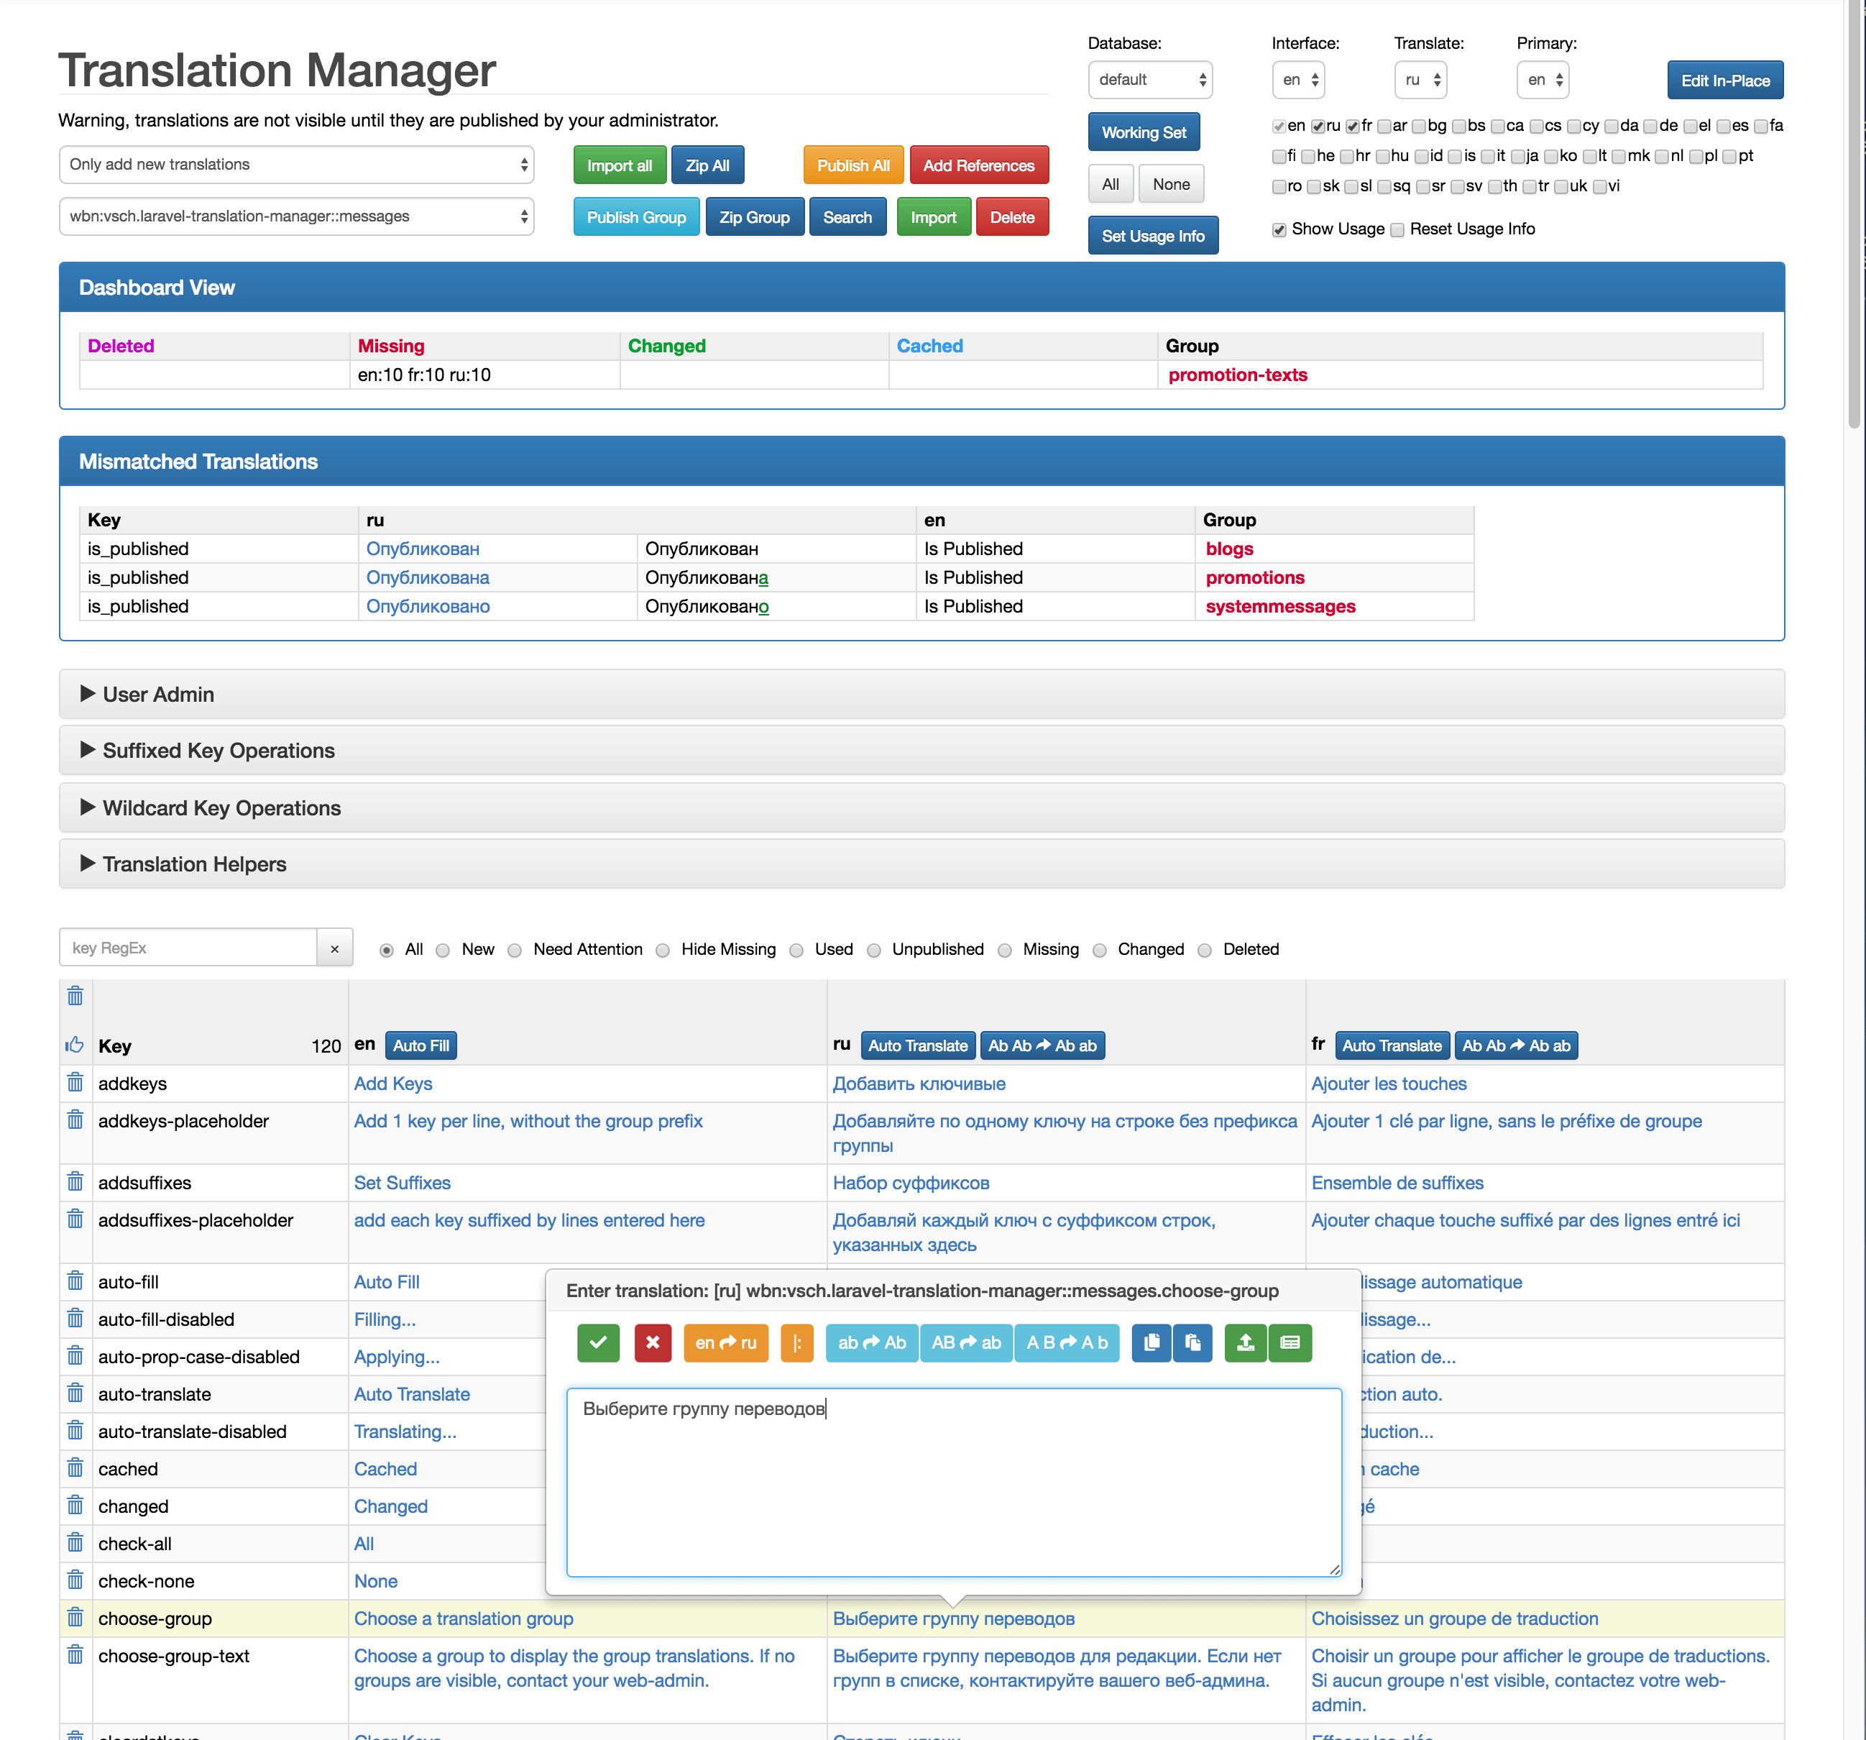Click the en ➜ ru auto-translate icon
The image size is (1866, 1740).
tap(725, 1343)
